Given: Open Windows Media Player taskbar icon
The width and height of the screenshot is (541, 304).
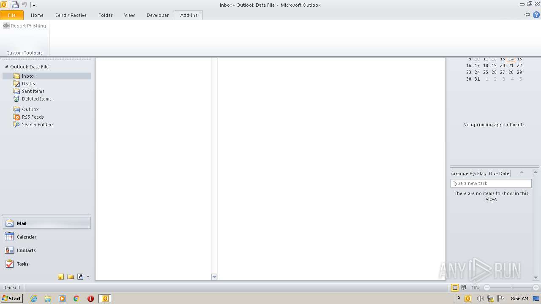Looking at the screenshot, I should click(x=62, y=299).
